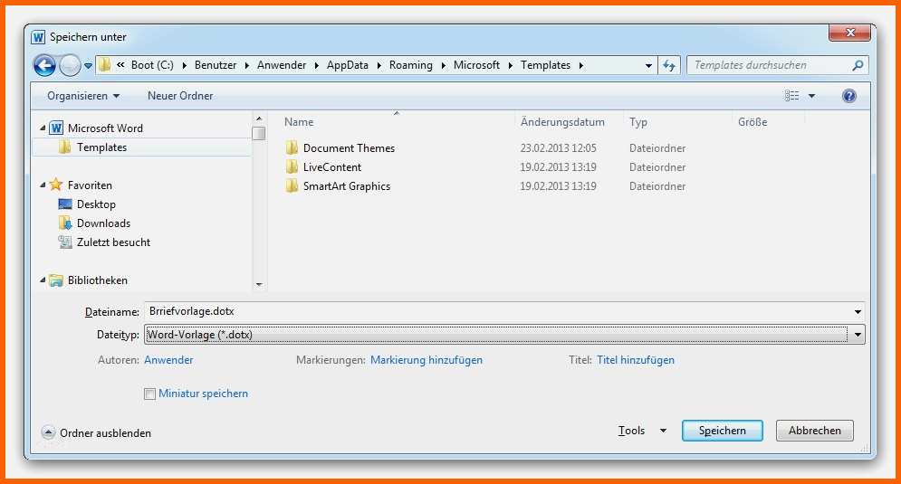Click the Back navigation arrow button
The height and width of the screenshot is (484, 901).
click(x=44, y=65)
